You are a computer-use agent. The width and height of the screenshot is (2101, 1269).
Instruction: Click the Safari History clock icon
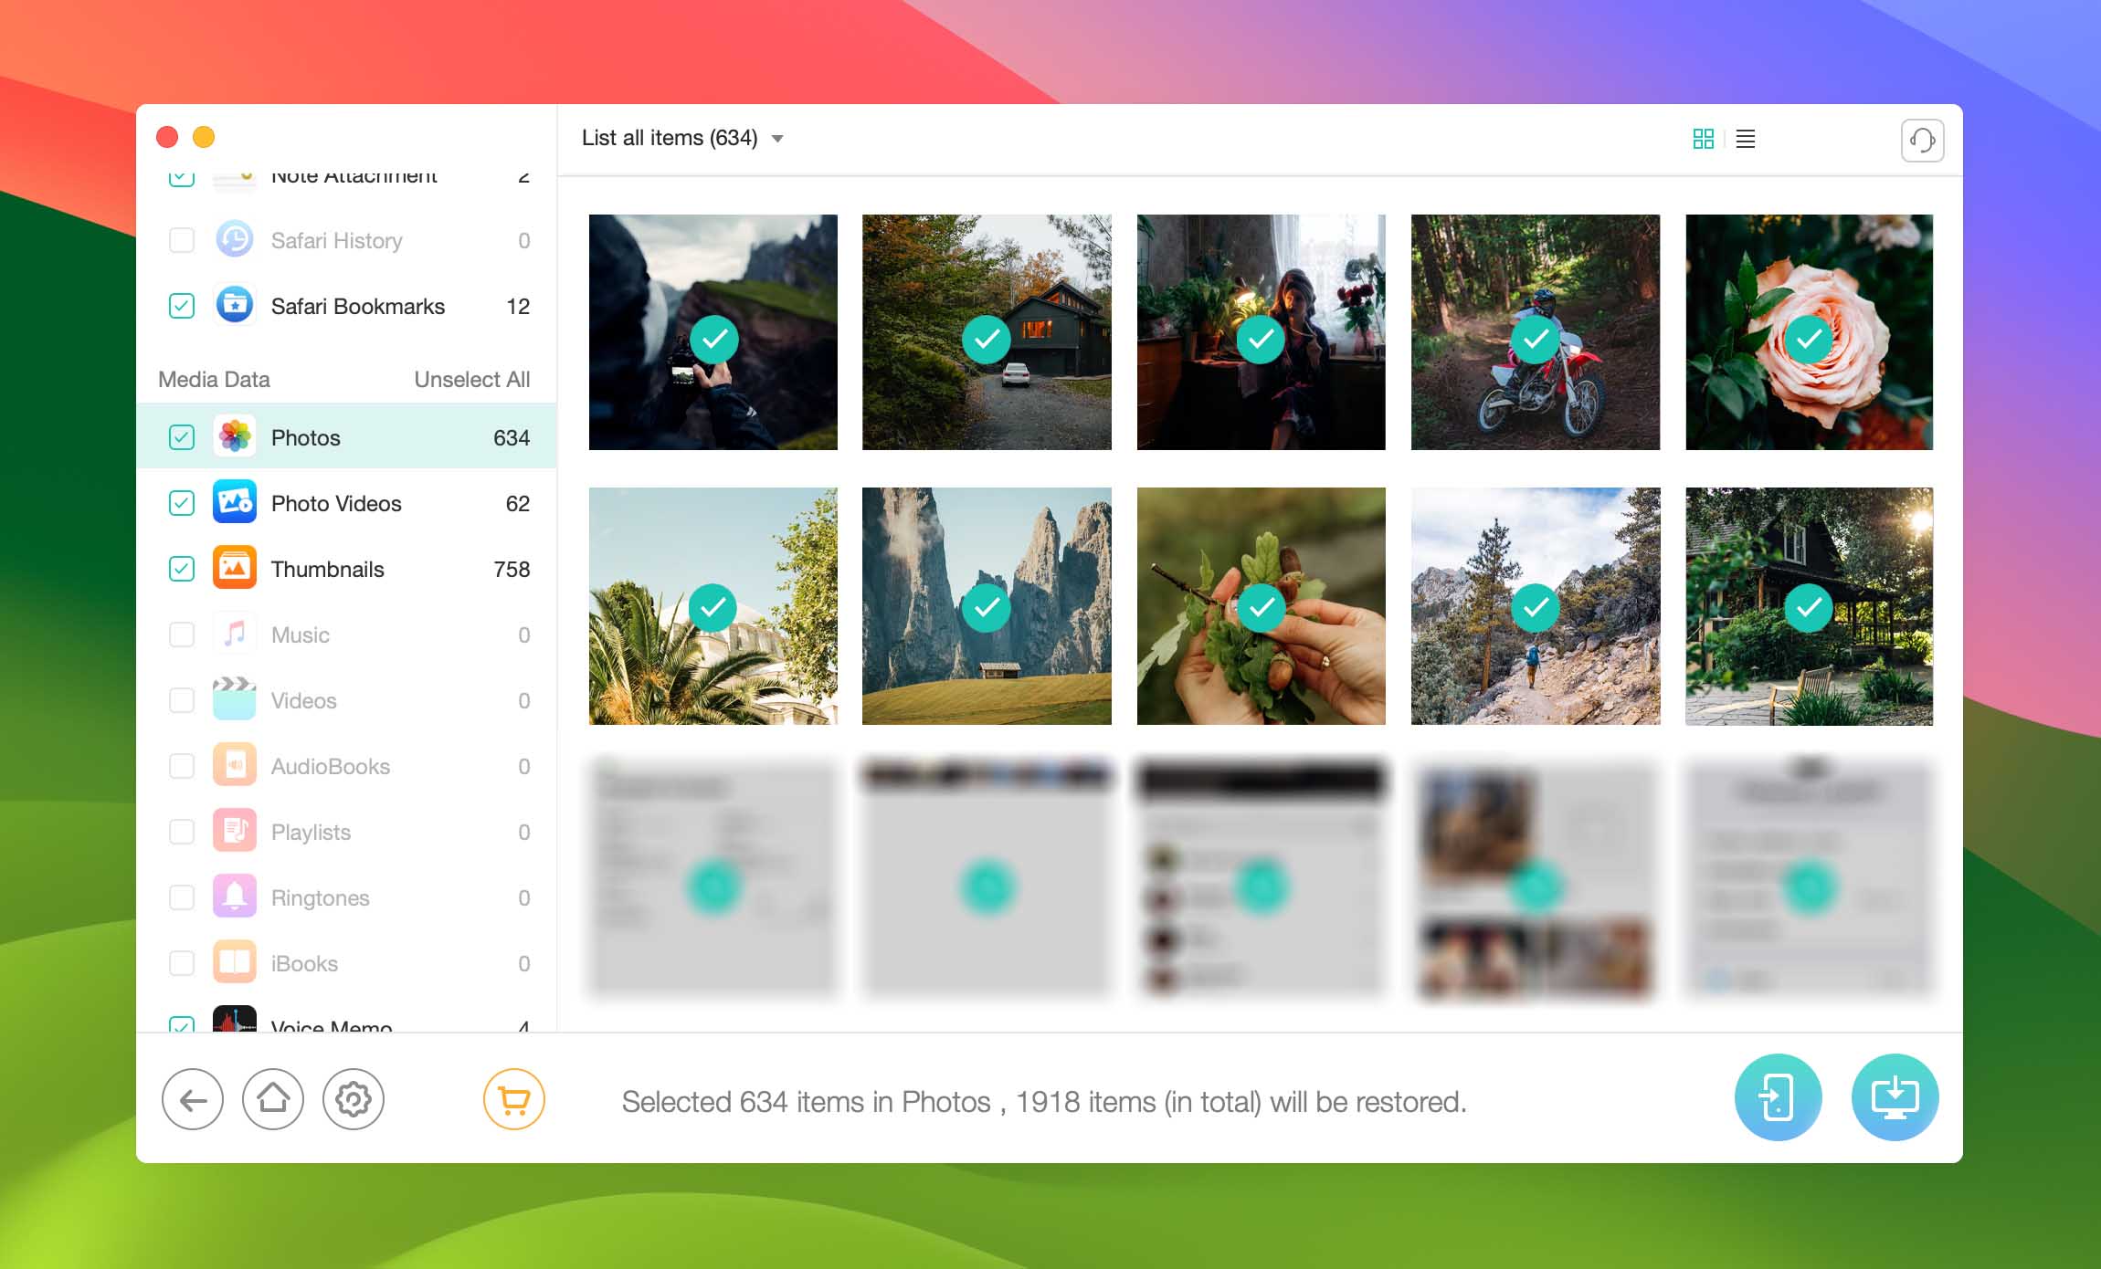(x=235, y=240)
